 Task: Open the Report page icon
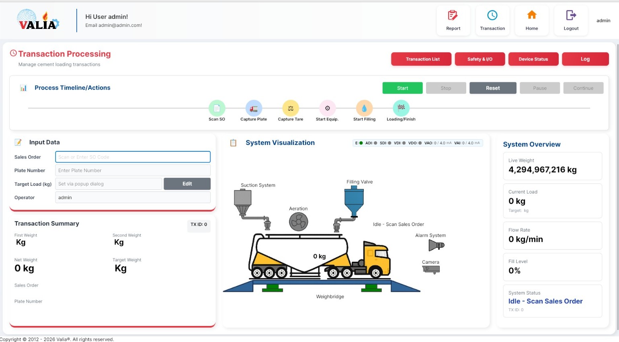click(x=453, y=15)
